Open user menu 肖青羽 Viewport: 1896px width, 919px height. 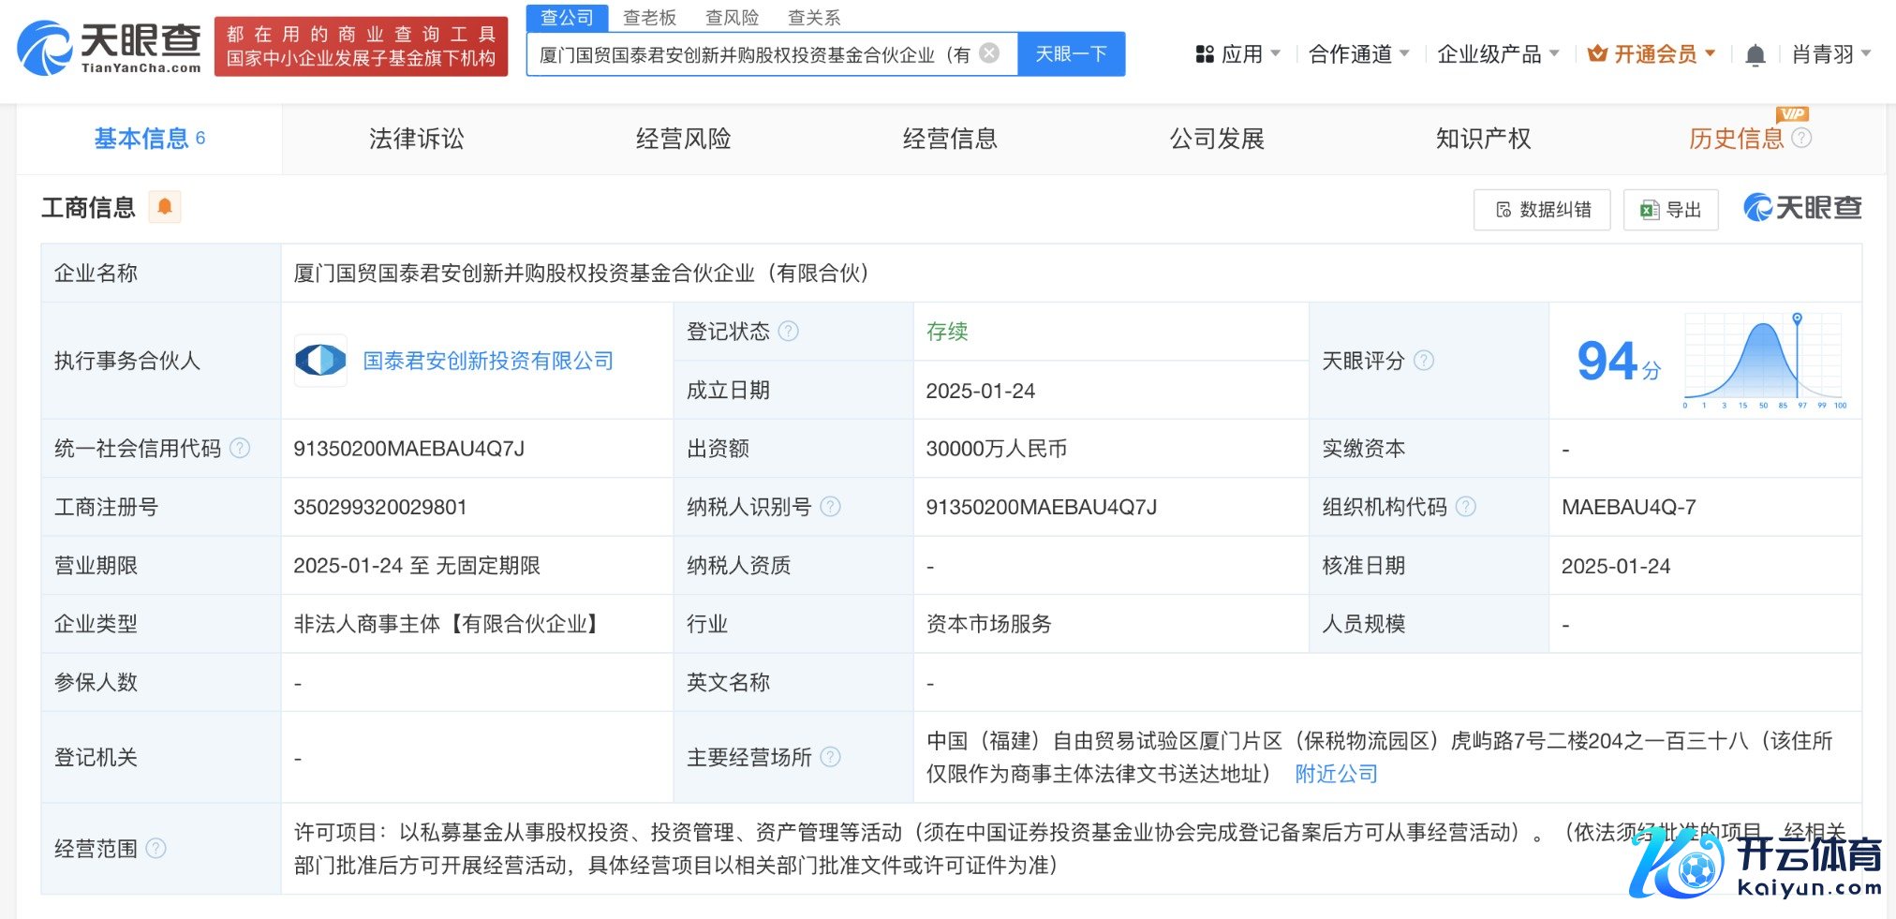1830,54
